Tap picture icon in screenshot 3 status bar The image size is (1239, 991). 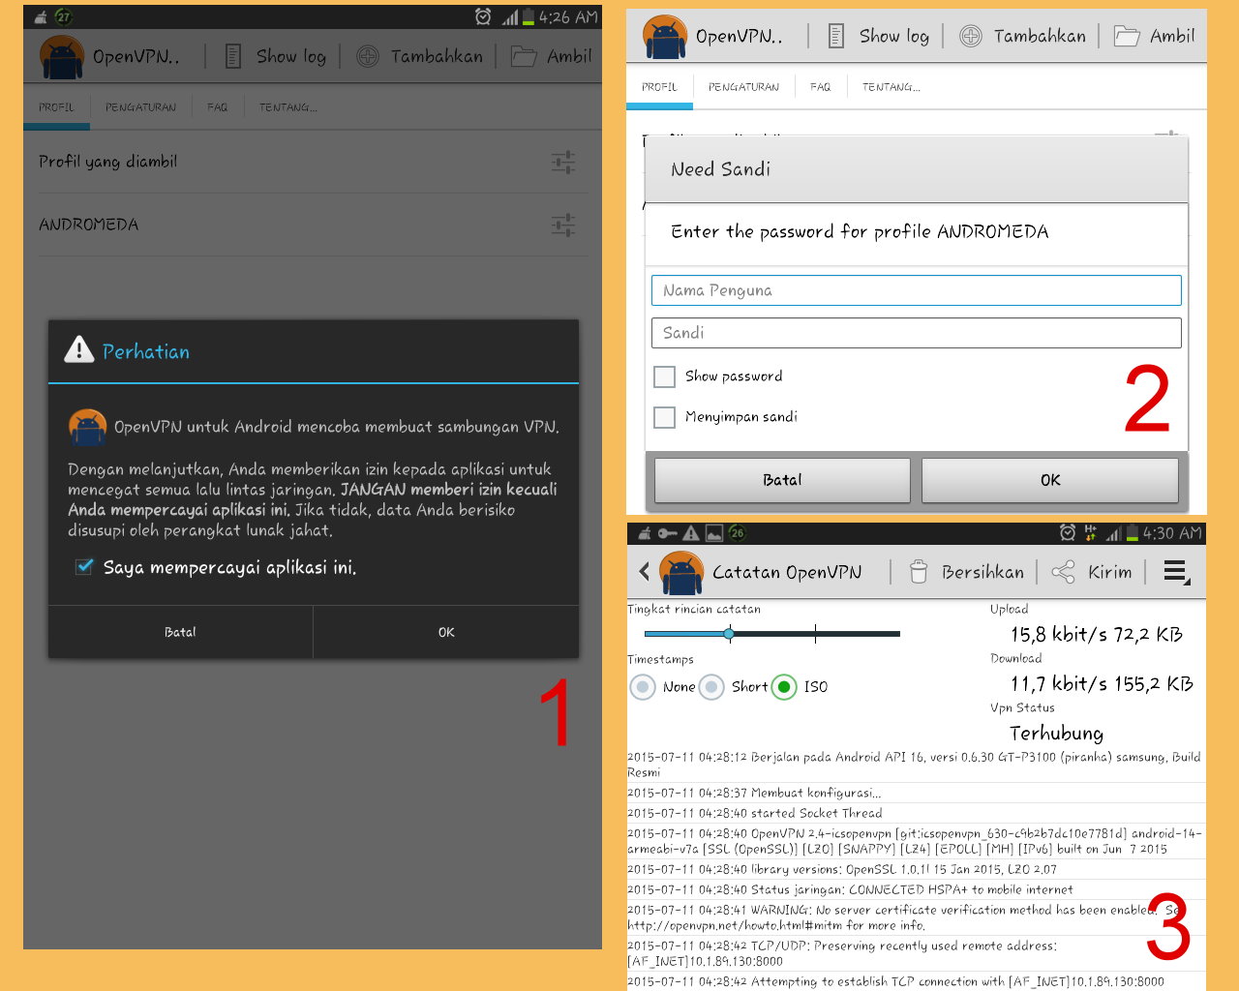pos(713,533)
